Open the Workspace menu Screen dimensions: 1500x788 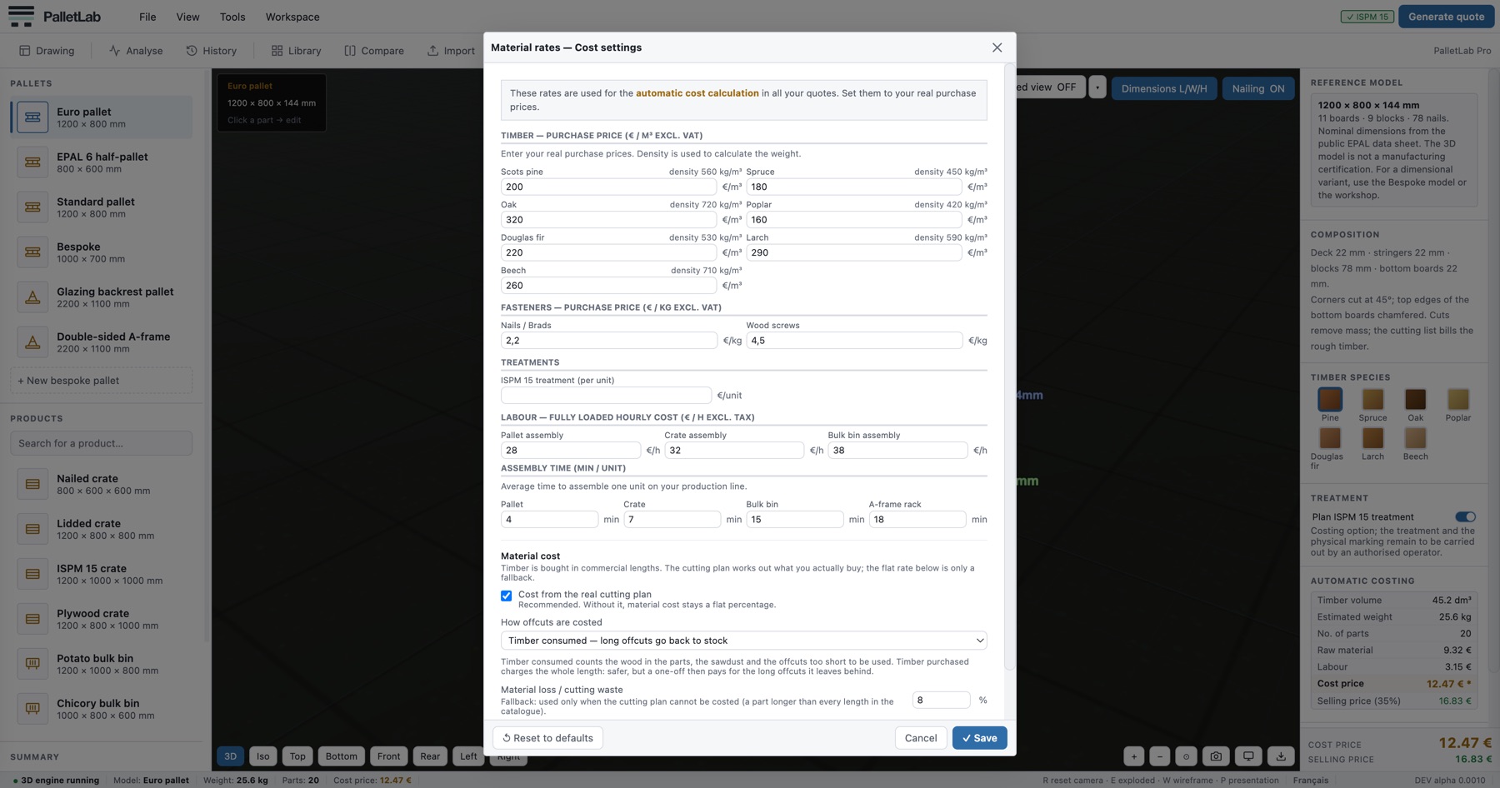(x=292, y=17)
